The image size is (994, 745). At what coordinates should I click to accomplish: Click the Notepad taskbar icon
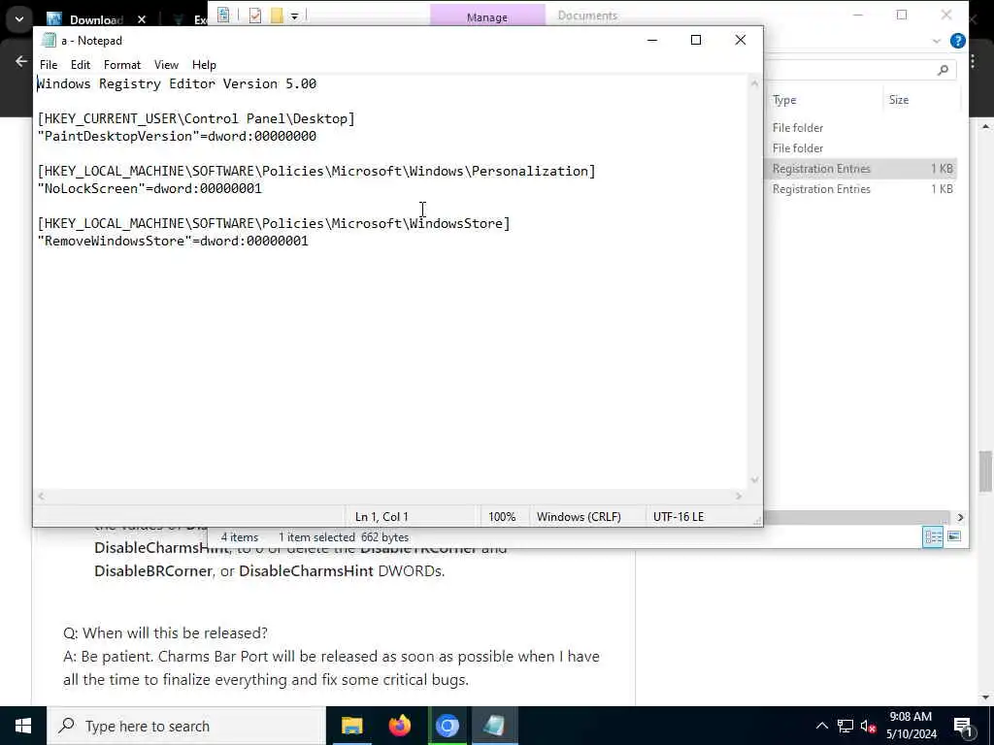494,726
